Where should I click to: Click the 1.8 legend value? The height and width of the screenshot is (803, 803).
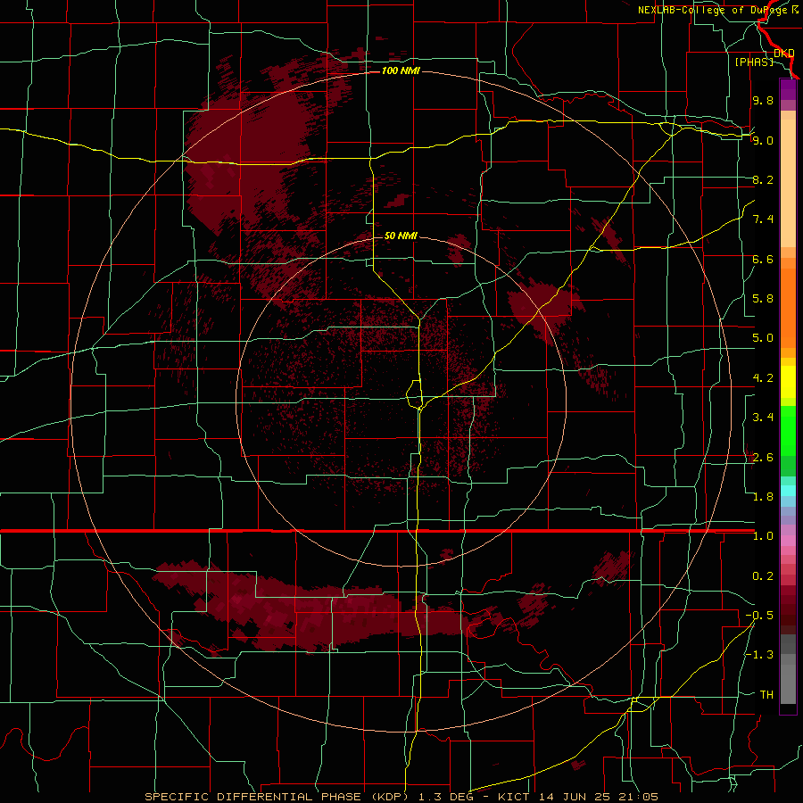point(763,497)
